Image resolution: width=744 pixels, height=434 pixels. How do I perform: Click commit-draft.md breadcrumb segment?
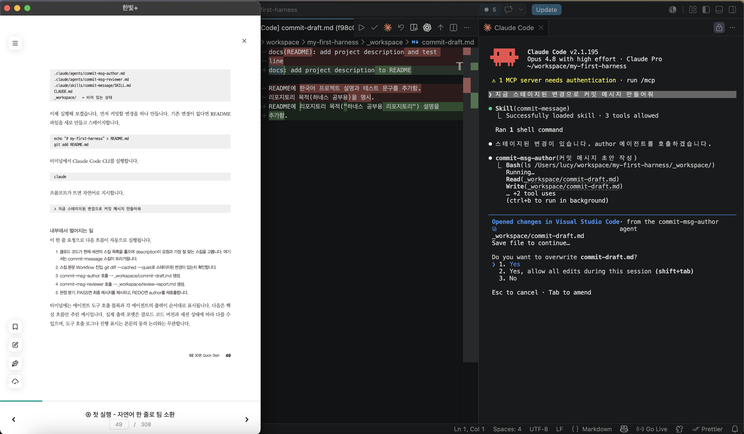coord(443,42)
